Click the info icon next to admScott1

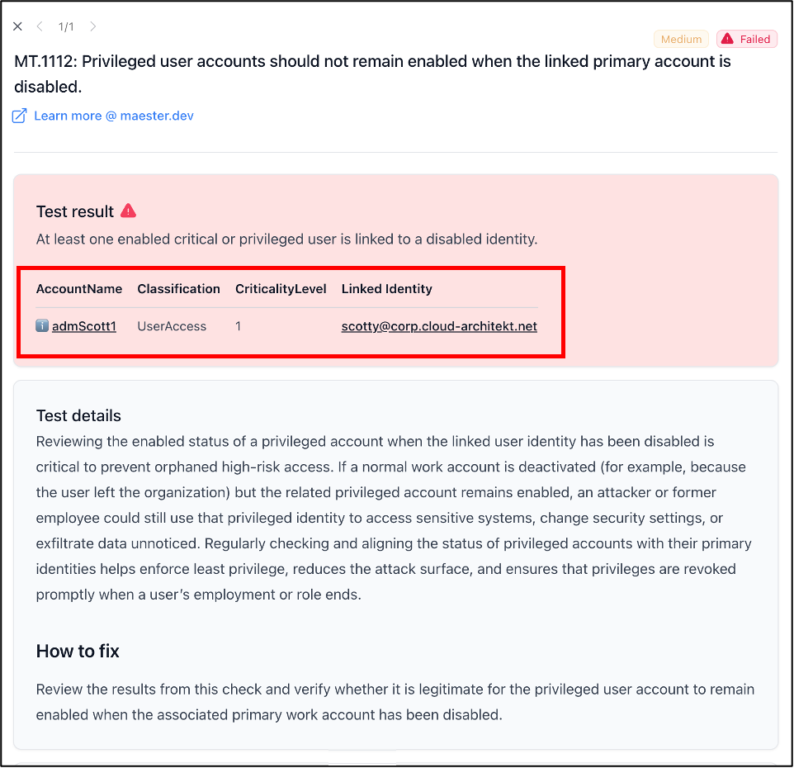click(42, 326)
